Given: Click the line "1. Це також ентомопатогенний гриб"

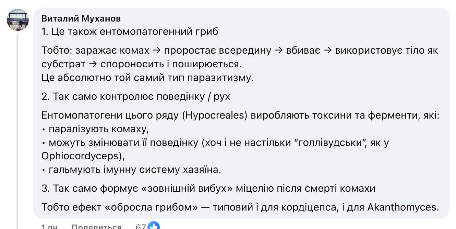Looking at the screenshot, I should (x=130, y=32).
